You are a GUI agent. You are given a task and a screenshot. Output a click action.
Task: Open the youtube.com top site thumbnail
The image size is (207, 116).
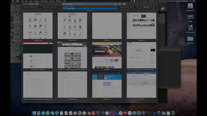pyautogui.click(x=141, y=26)
